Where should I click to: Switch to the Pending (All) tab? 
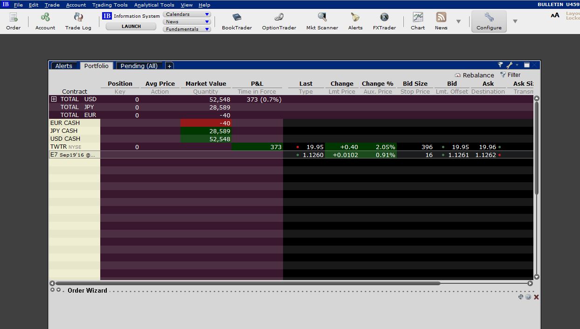coord(139,66)
